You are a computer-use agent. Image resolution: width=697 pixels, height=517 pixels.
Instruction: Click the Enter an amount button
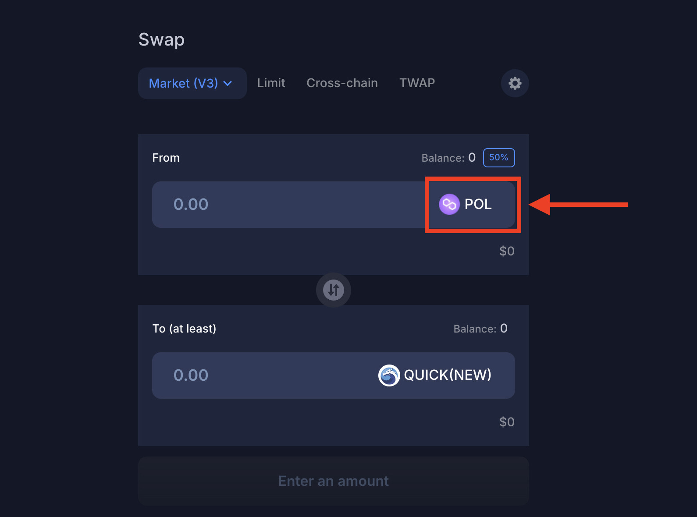click(x=333, y=481)
